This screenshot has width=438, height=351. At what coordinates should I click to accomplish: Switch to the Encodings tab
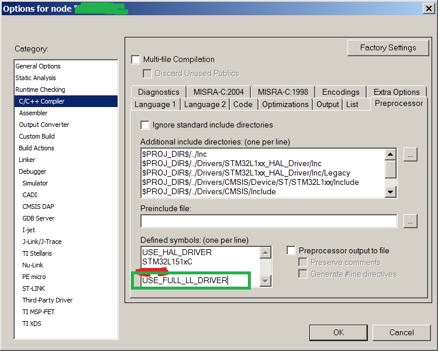click(x=340, y=92)
